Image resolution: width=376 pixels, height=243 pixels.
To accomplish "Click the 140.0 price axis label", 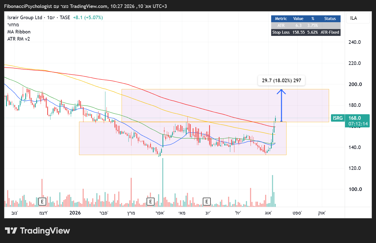I will tap(355, 147).
